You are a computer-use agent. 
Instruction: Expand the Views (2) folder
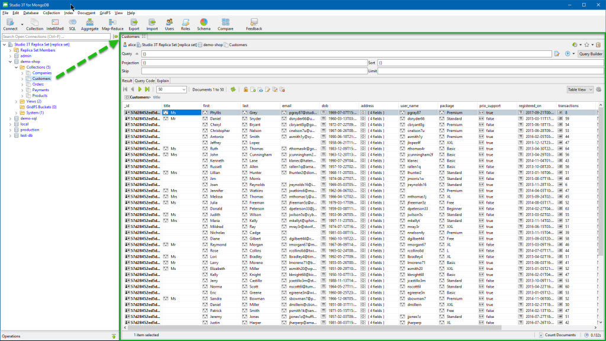16,101
